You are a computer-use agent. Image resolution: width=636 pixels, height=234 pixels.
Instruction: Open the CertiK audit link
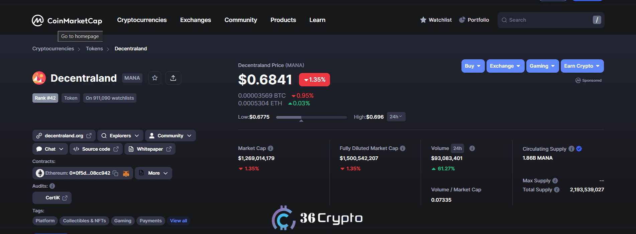coord(52,198)
